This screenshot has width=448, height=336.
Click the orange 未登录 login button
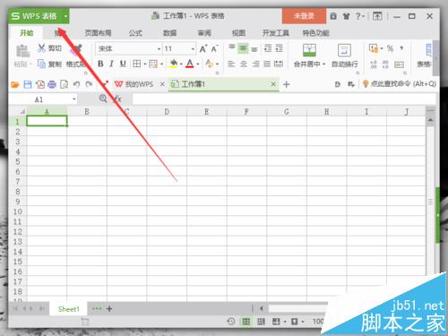pos(304,16)
